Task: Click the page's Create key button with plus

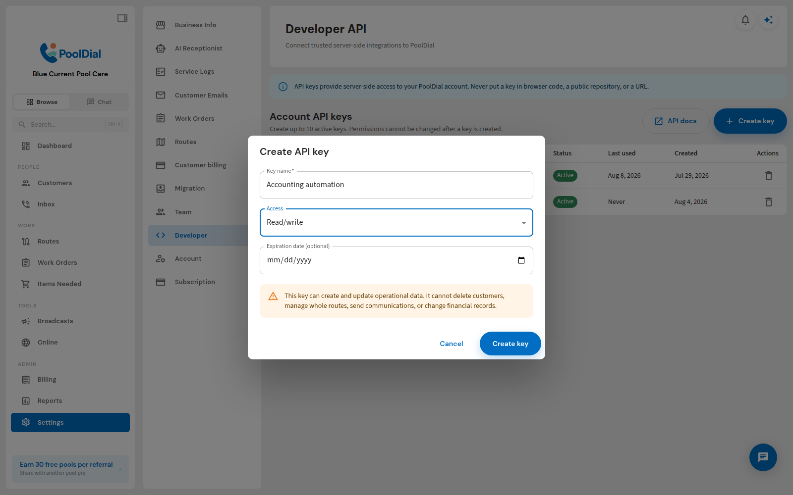Action: click(x=750, y=121)
